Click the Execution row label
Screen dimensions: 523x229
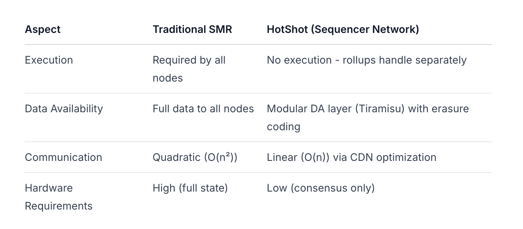pyautogui.click(x=49, y=60)
